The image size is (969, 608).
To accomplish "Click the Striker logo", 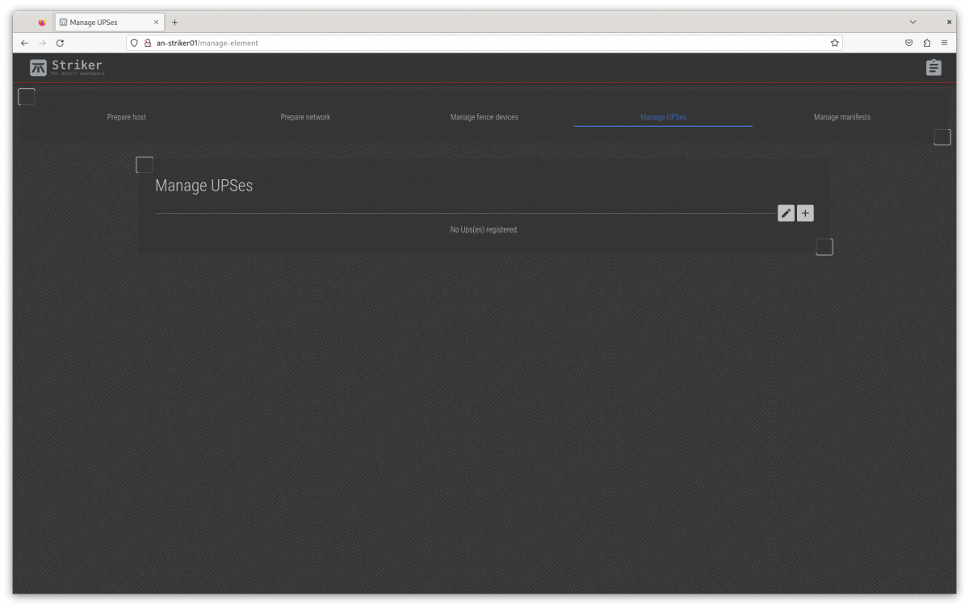I will (67, 68).
